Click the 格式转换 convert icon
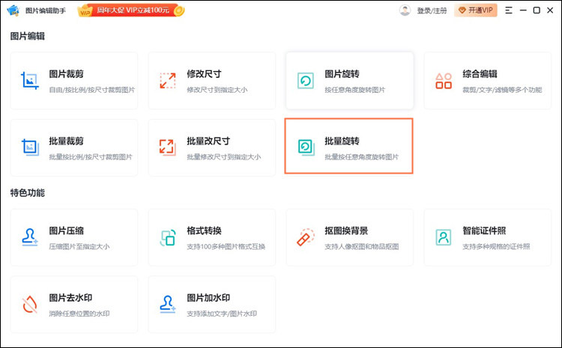The width and height of the screenshot is (562, 348). (168, 238)
